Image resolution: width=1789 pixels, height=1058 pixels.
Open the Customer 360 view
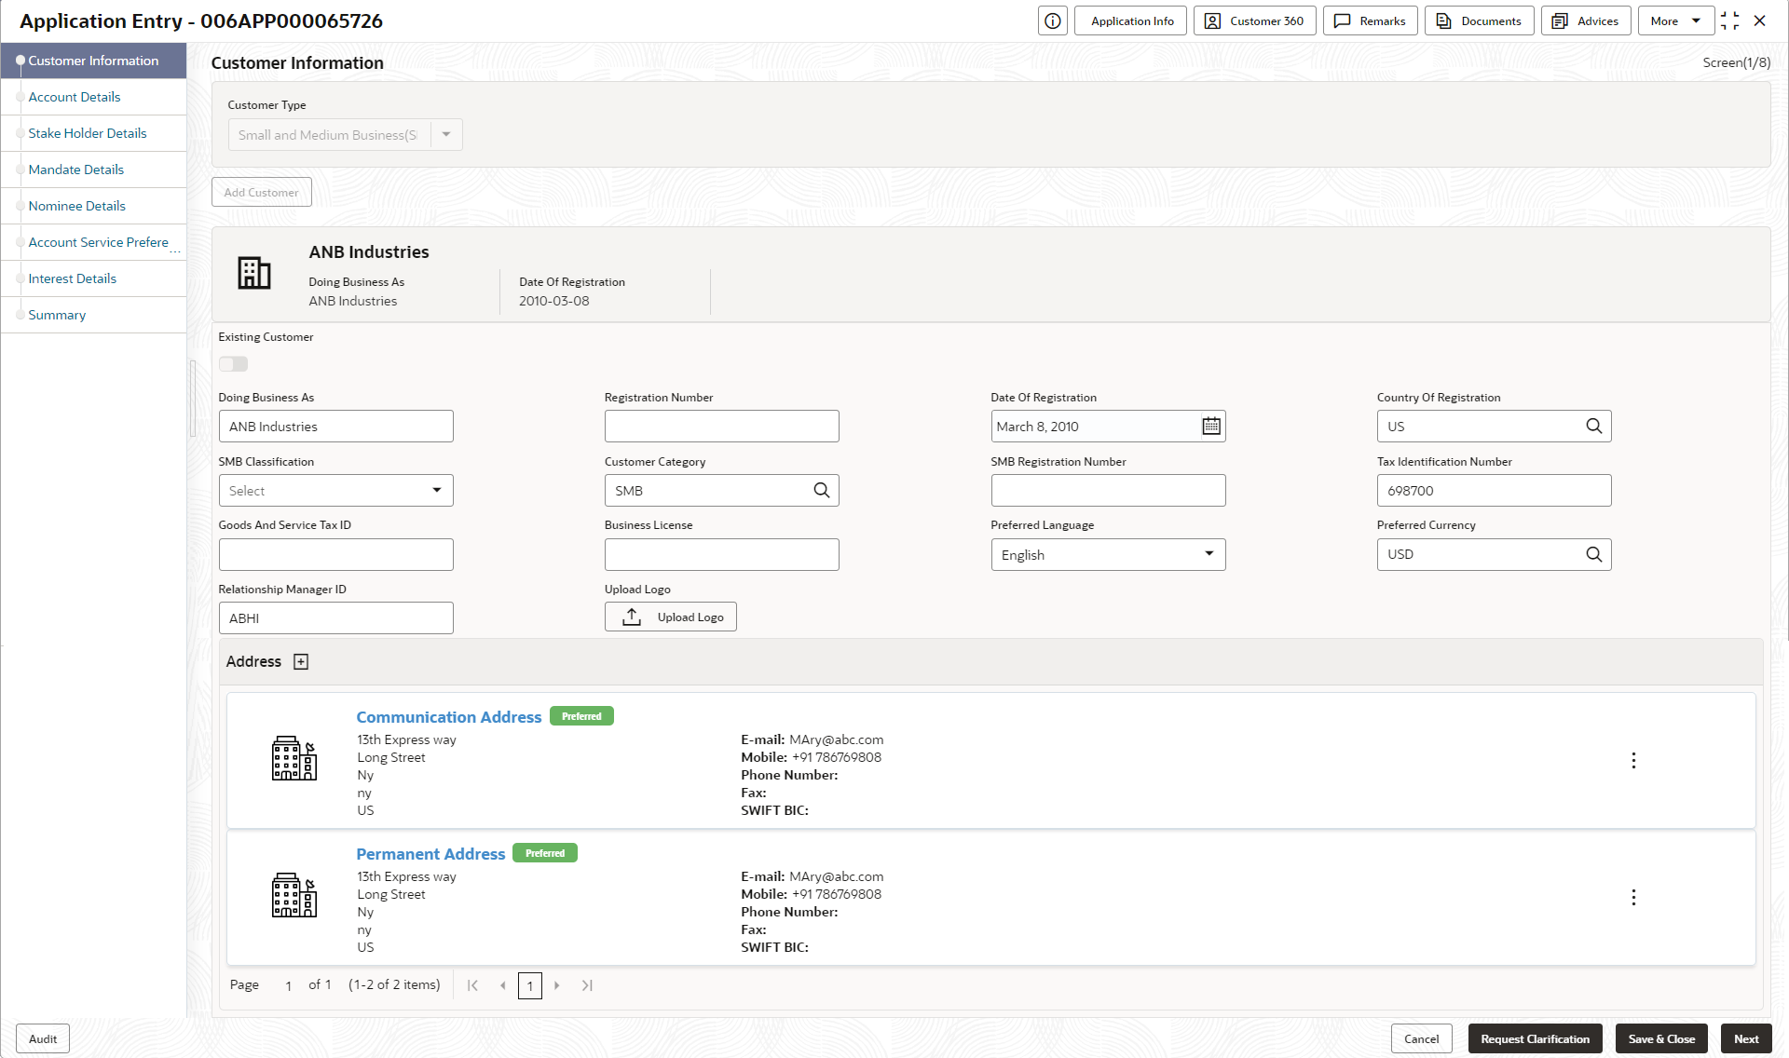(x=1254, y=21)
